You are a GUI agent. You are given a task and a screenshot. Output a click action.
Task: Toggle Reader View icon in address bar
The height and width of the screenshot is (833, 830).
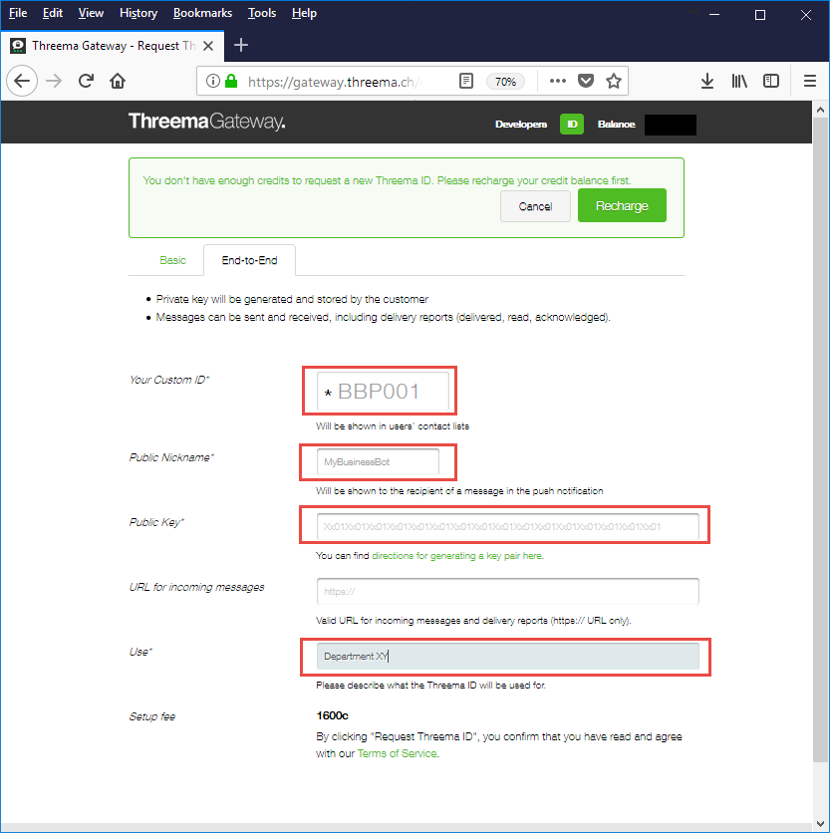466,81
